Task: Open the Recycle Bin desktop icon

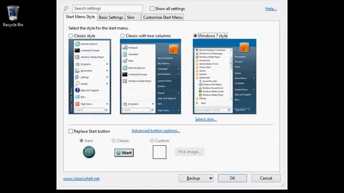Action: click(13, 17)
